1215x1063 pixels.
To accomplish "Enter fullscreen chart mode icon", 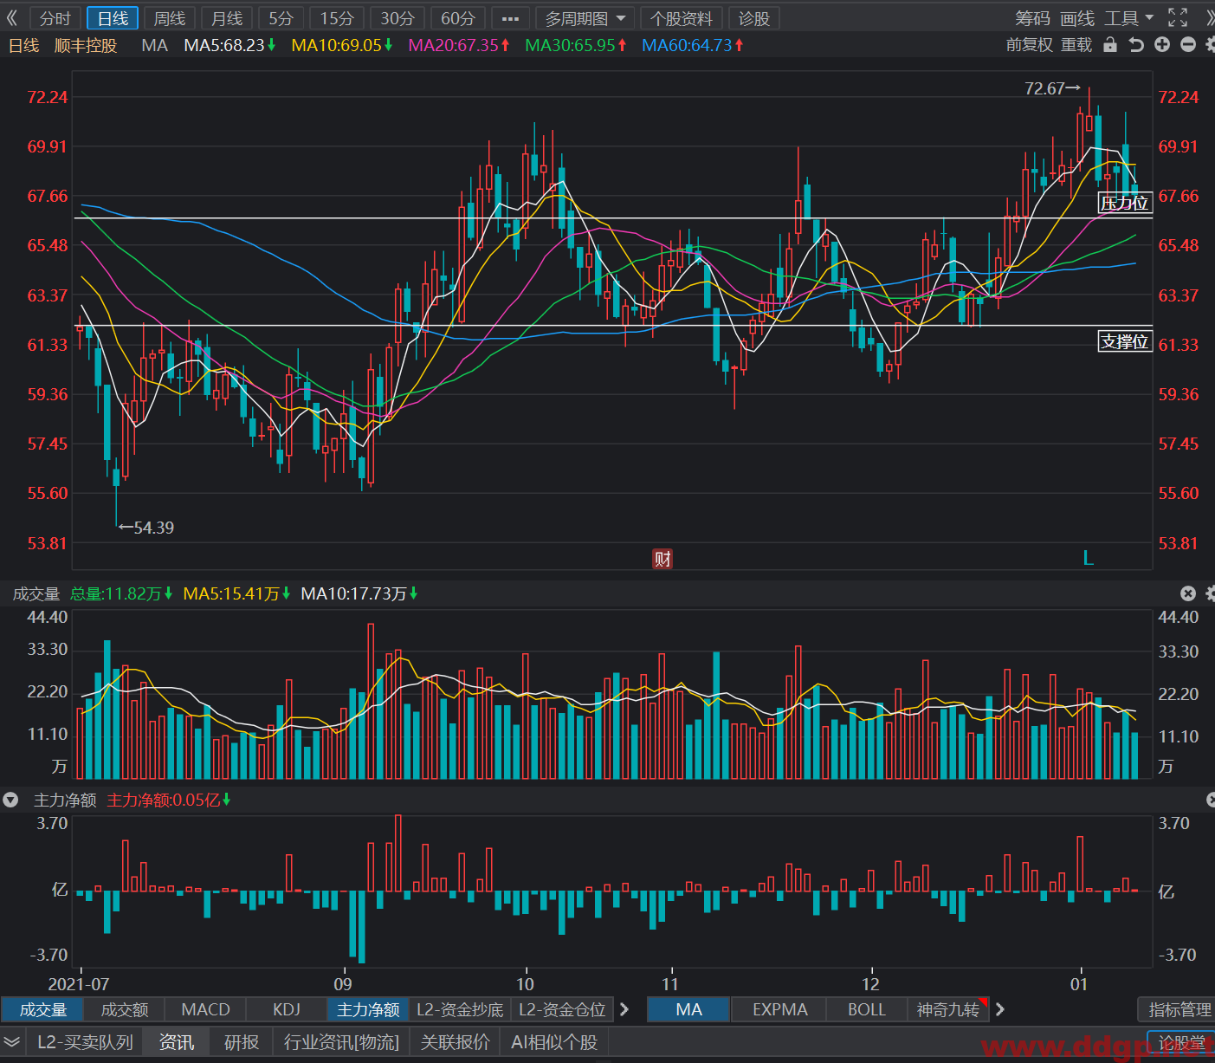I will (1178, 17).
